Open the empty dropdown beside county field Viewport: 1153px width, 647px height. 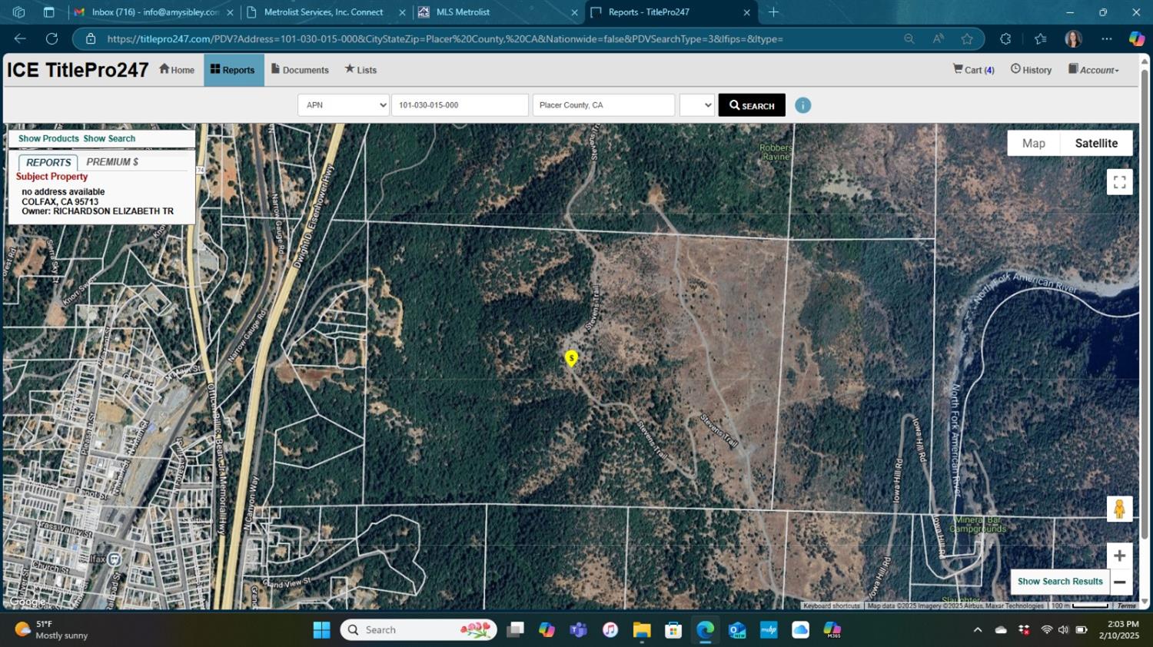[696, 105]
